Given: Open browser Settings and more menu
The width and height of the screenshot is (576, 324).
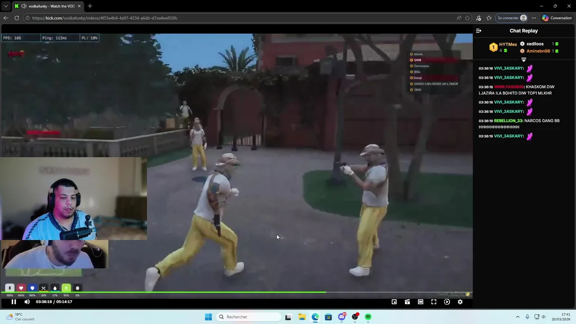Looking at the screenshot, I should pyautogui.click(x=534, y=18).
